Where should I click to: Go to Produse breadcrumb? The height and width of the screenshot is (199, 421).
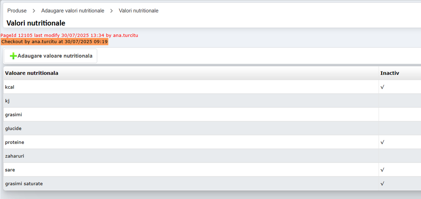coord(17,11)
